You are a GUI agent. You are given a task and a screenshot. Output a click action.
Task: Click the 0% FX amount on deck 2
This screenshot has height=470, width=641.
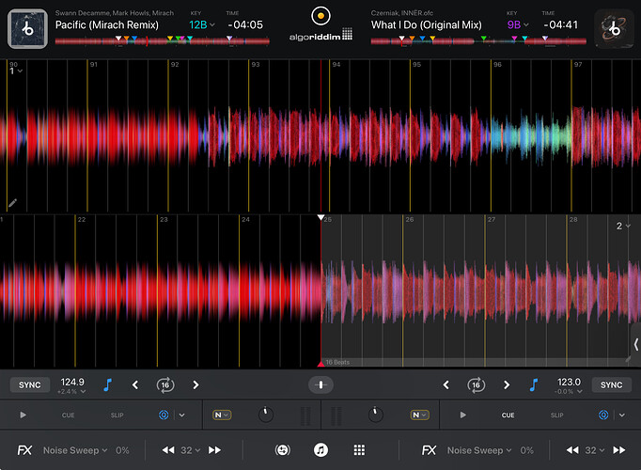point(526,450)
